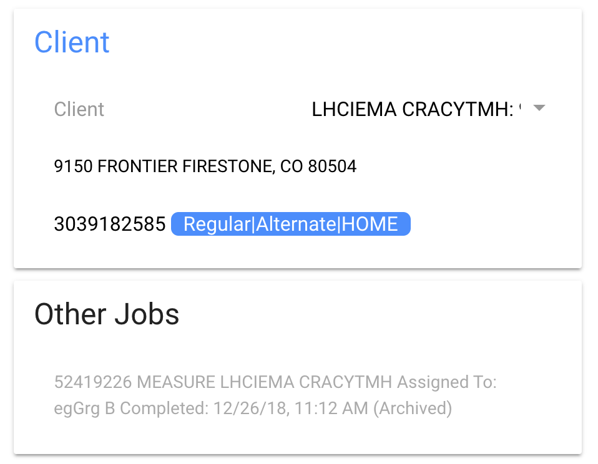598x464 pixels.
Task: Click the gray Client field label
Action: (x=79, y=109)
